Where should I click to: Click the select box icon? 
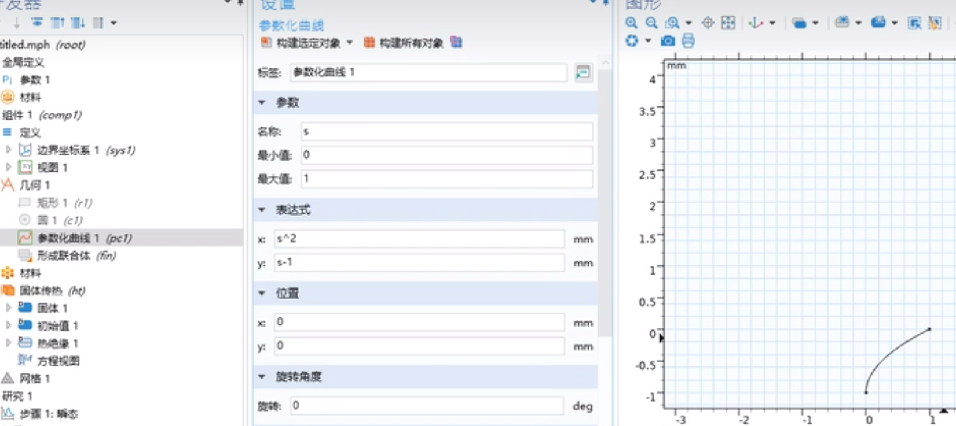click(914, 23)
